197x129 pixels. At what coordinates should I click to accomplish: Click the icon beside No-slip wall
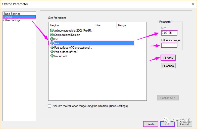52,56
